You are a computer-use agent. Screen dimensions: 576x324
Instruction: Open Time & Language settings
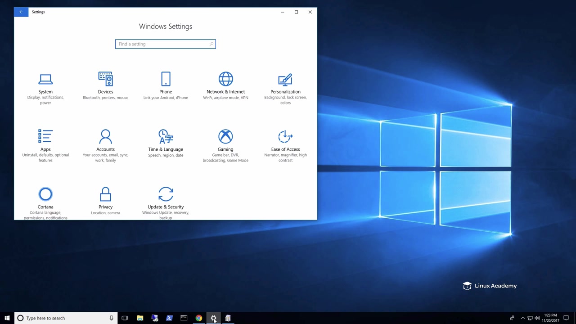click(x=166, y=143)
